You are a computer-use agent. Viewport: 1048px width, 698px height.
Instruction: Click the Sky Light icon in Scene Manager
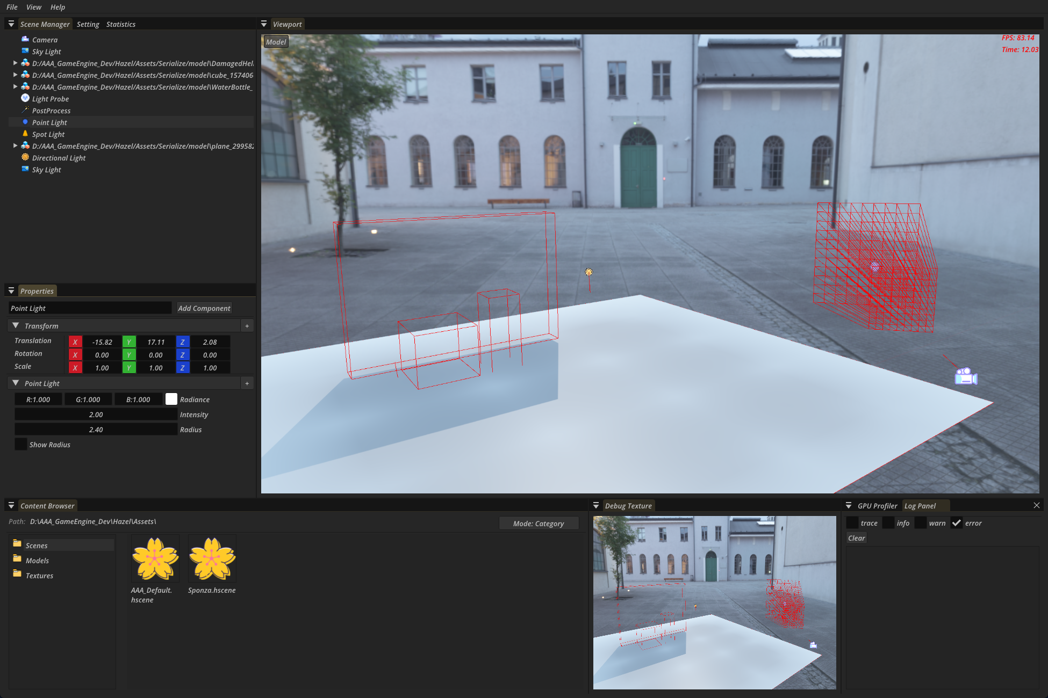24,51
